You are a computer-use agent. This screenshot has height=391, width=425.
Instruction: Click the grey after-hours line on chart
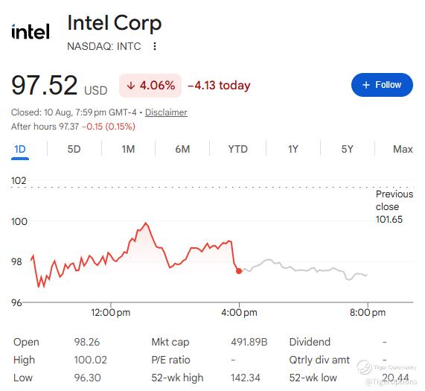tap(304, 270)
